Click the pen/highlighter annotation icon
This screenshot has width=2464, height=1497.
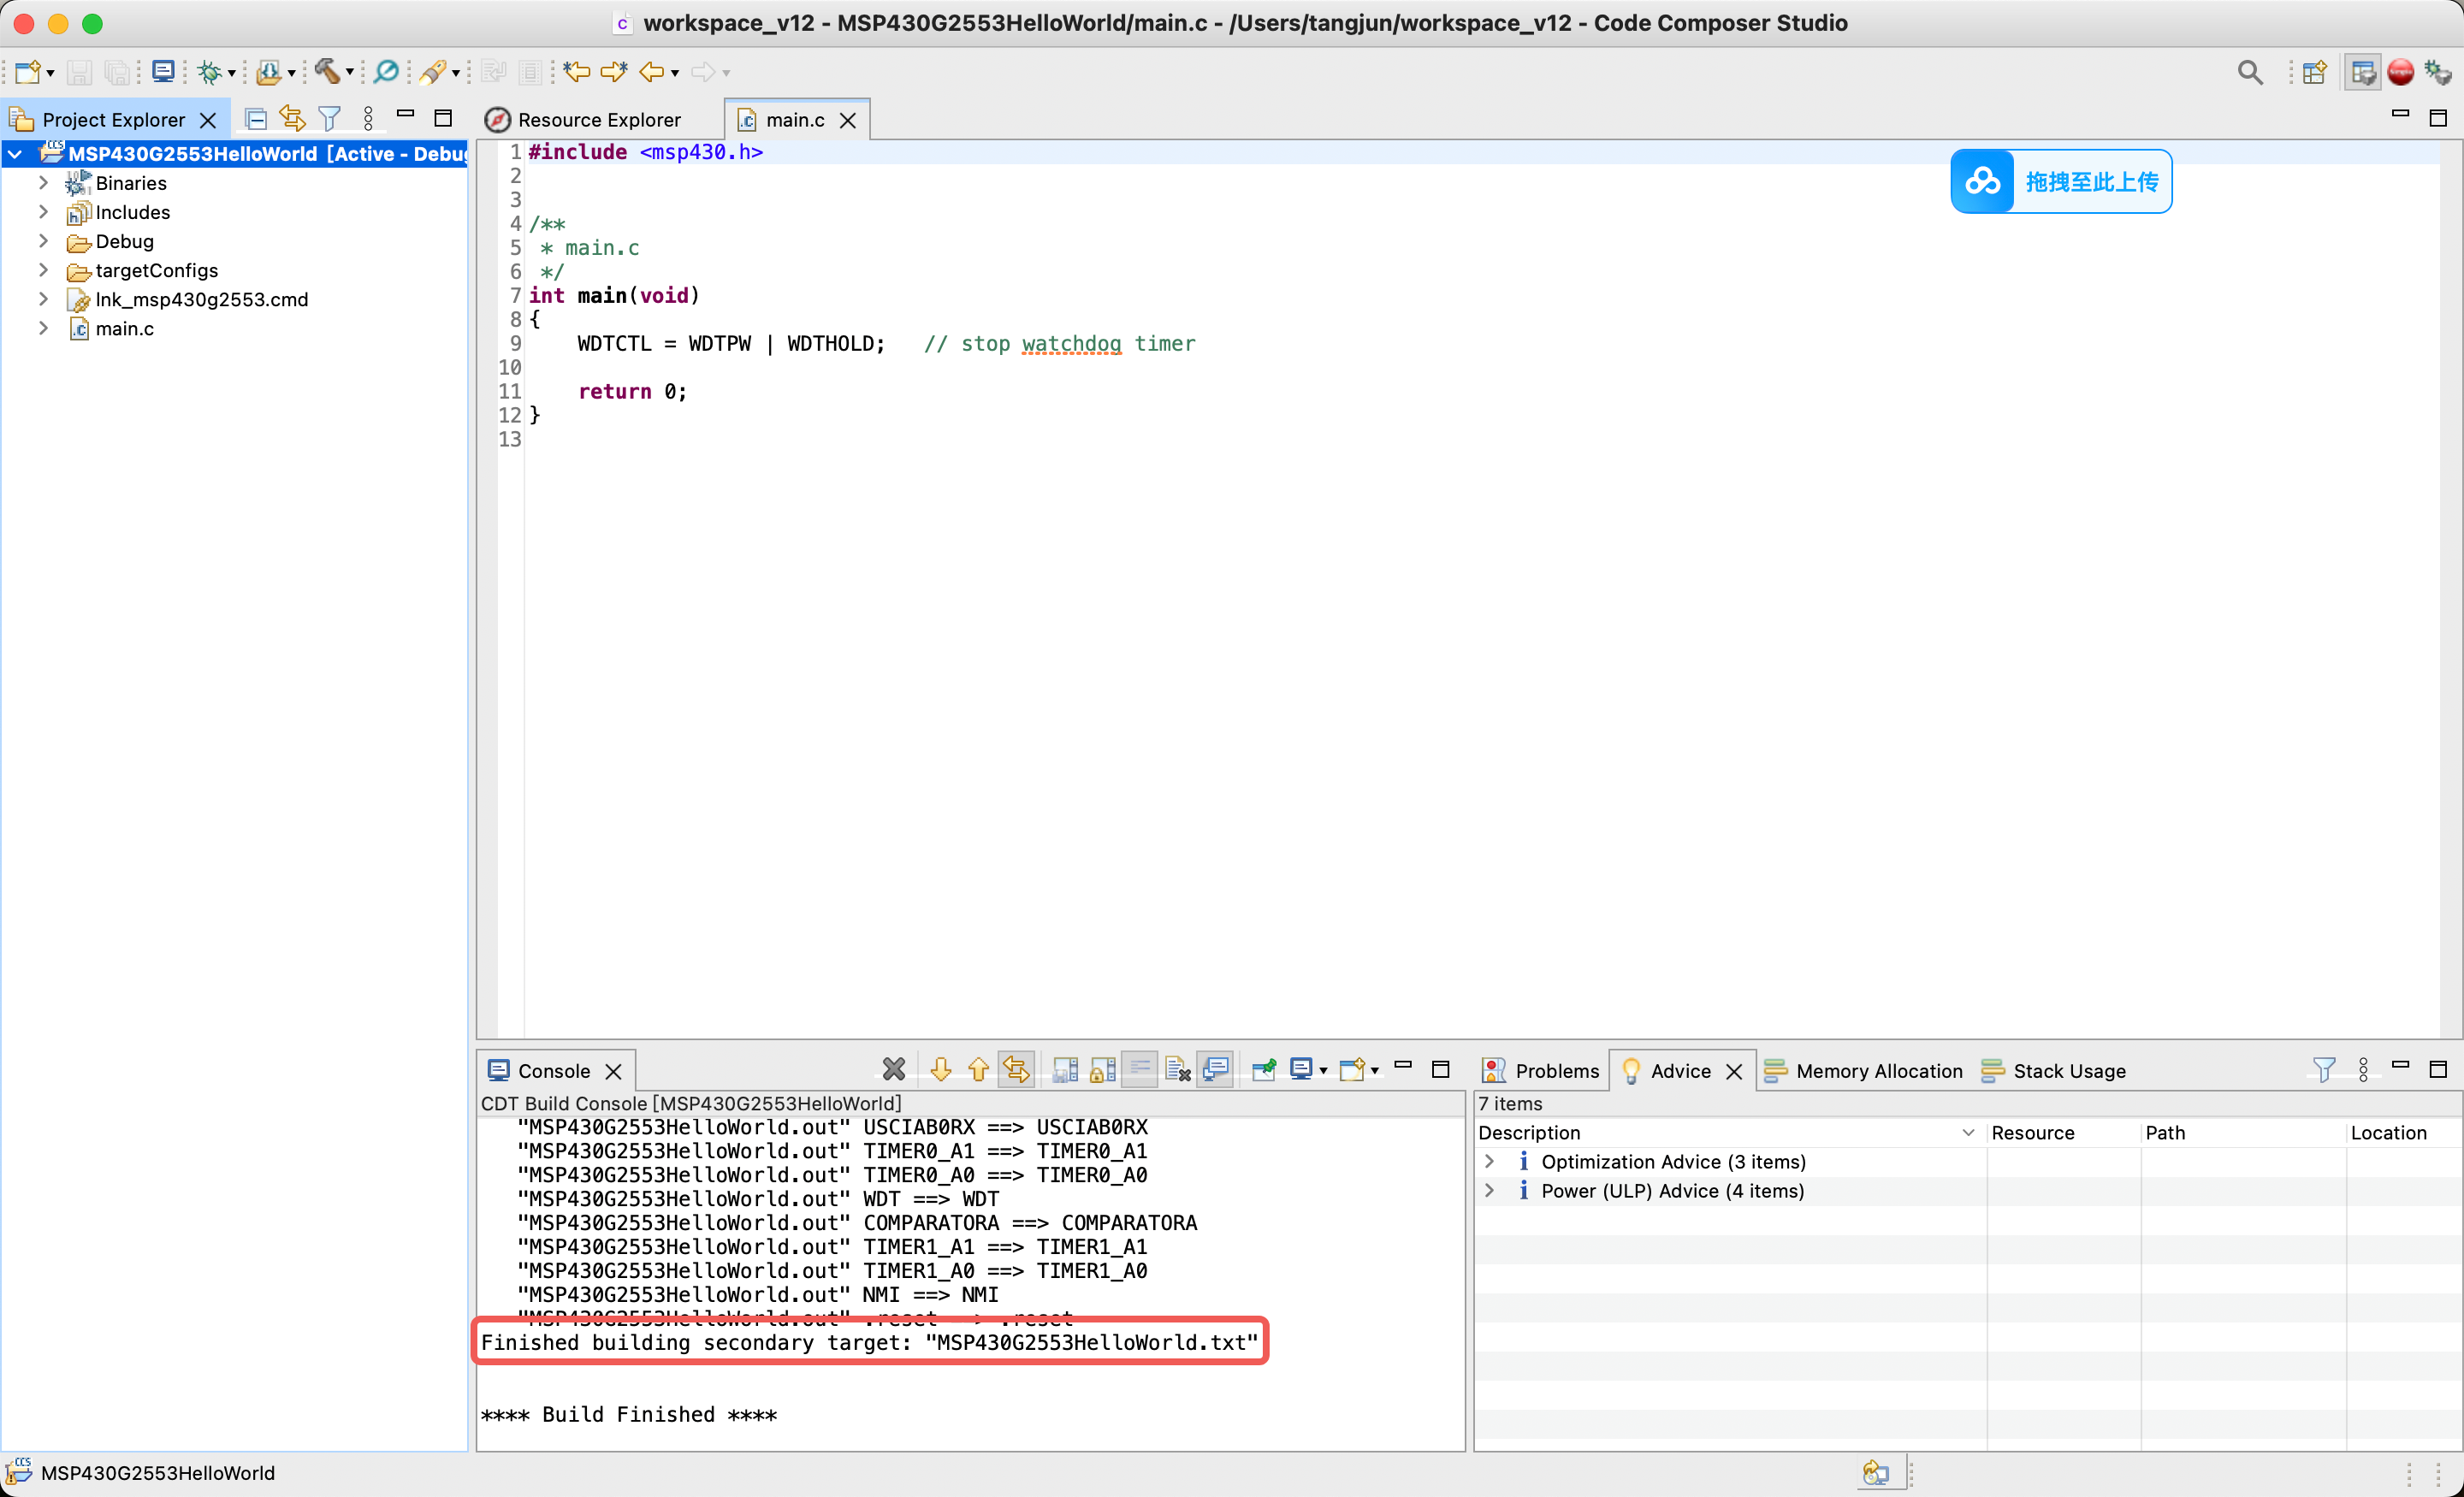(433, 72)
